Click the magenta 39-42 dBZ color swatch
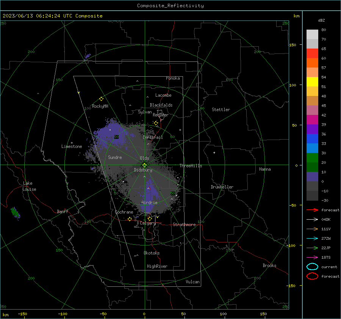This screenshot has height=319, width=341. (312, 120)
